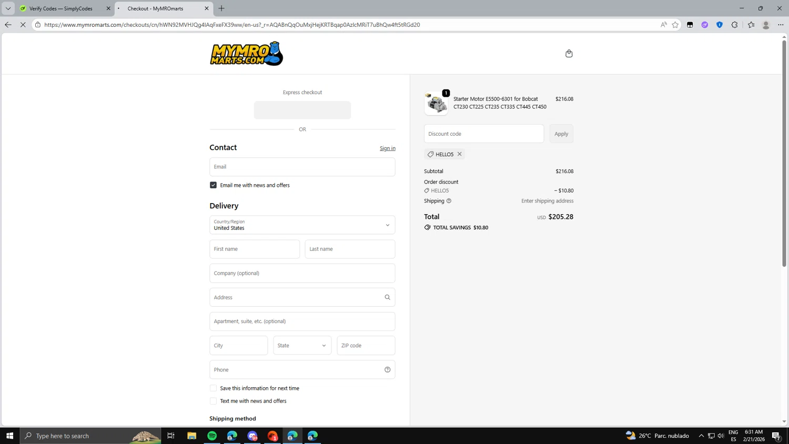Image resolution: width=789 pixels, height=444 pixels.
Task: Open the tab search dropdown arrow
Action: click(8, 8)
